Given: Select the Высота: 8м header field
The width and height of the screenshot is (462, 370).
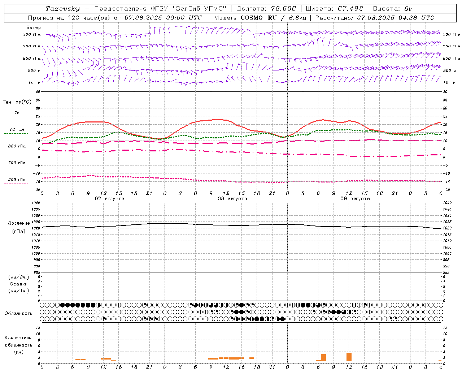Looking at the screenshot, I should [x=393, y=9].
